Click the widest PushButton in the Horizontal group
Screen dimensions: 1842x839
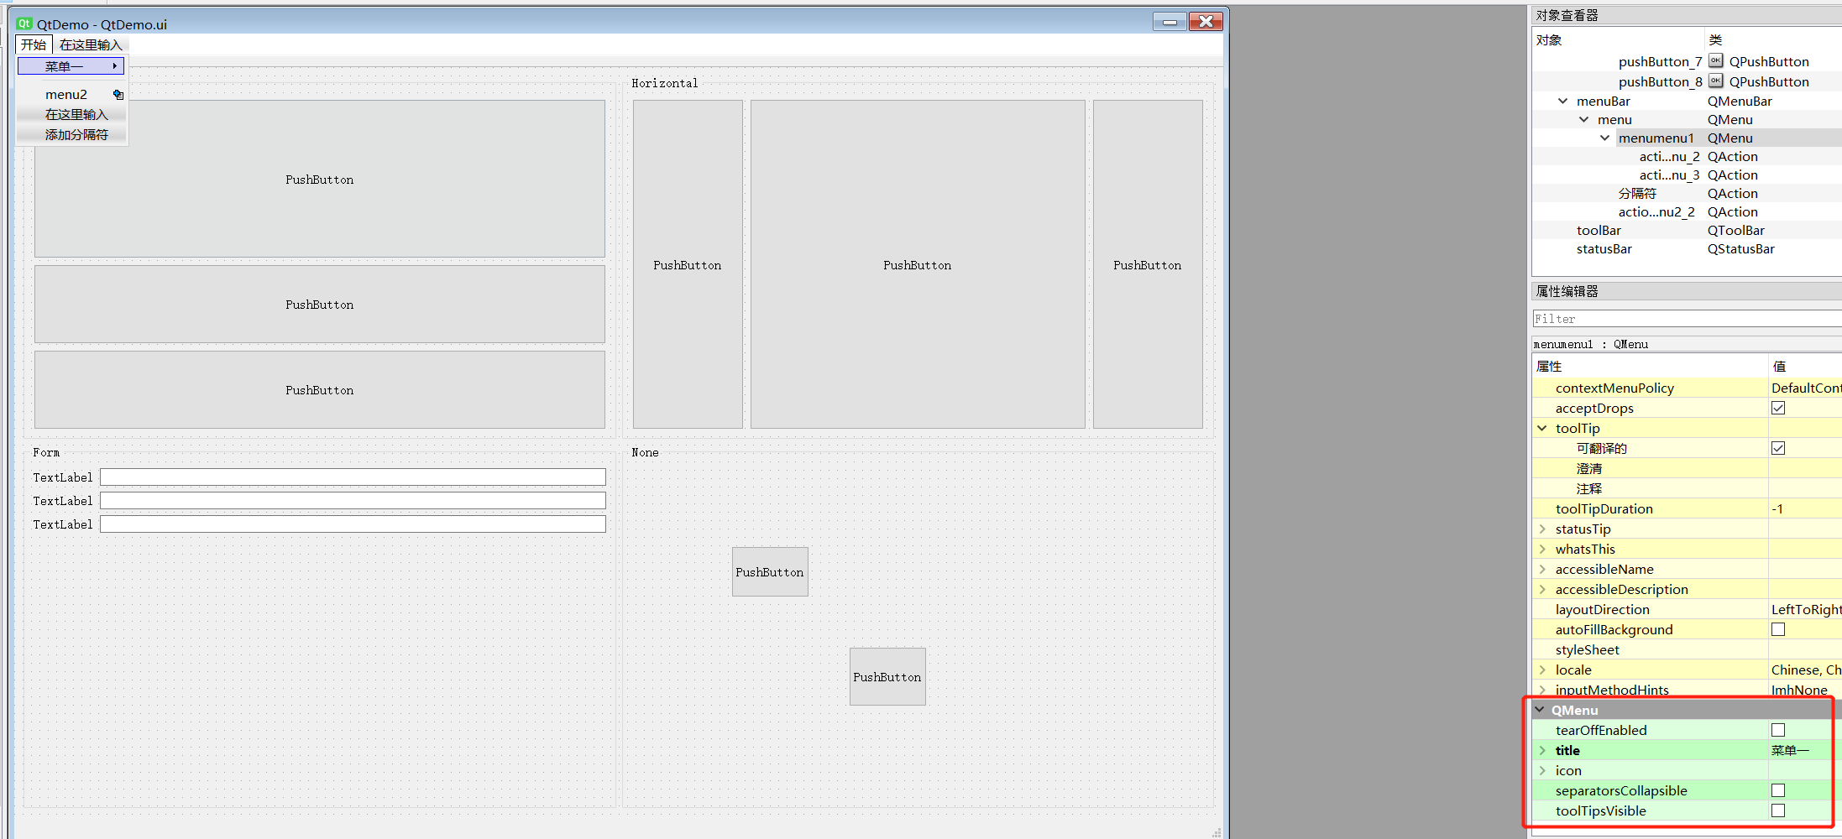917,264
